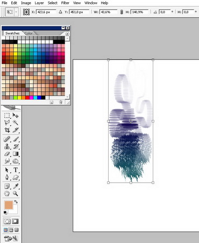The height and width of the screenshot is (243, 199).
Task: Select the Smudge tool
Action: [x=7, y=161]
